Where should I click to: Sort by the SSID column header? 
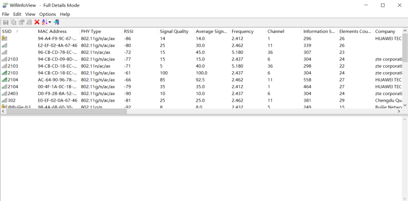(18, 32)
